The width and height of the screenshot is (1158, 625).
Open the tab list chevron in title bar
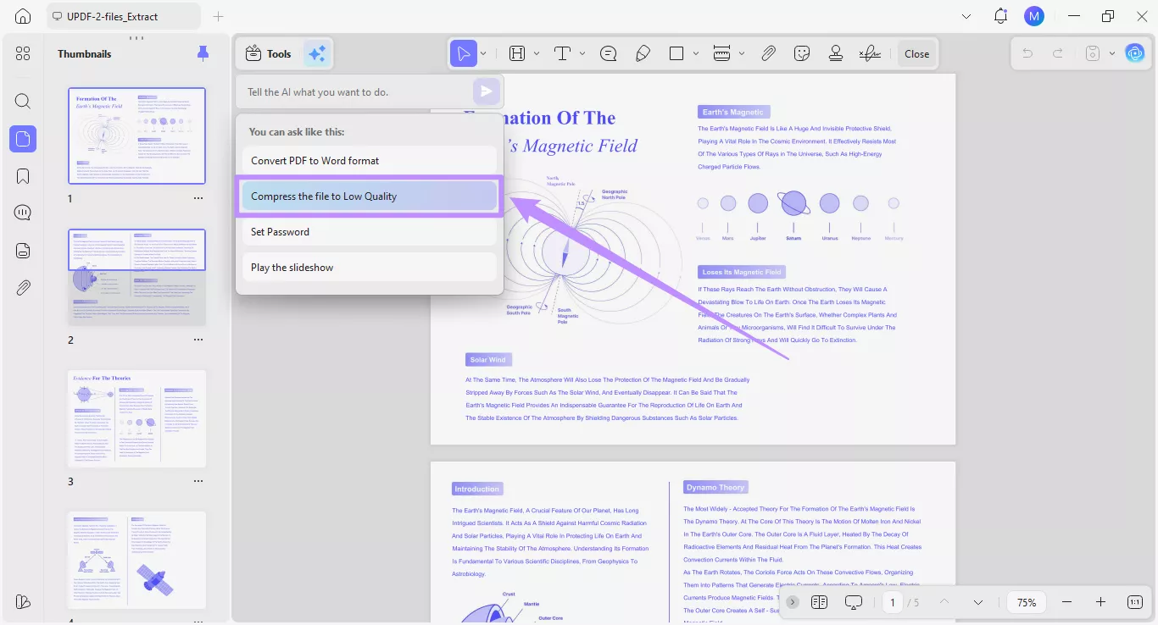[967, 16]
